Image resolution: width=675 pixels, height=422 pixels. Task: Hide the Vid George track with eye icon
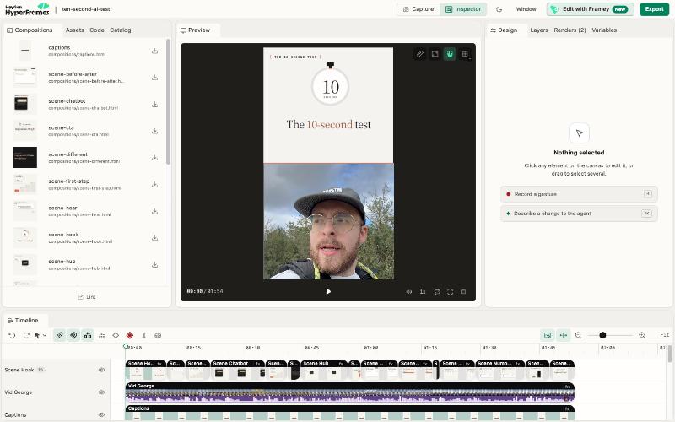click(101, 392)
